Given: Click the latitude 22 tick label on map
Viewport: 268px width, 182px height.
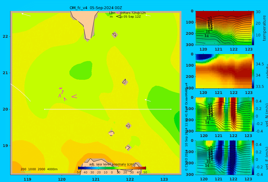Looking at the screenshot, I should pos(5,36).
